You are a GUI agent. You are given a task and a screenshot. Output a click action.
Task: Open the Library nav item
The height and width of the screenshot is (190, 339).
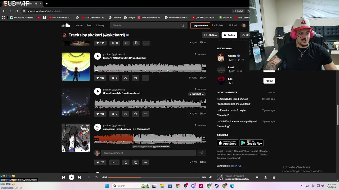click(x=100, y=25)
